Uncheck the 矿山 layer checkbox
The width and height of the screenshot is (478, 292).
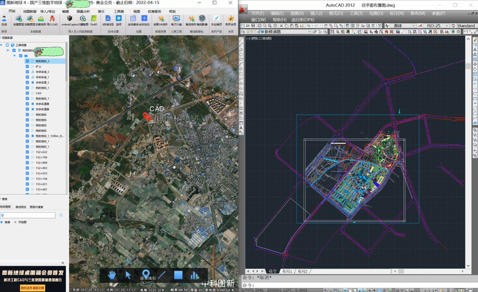click(27, 67)
